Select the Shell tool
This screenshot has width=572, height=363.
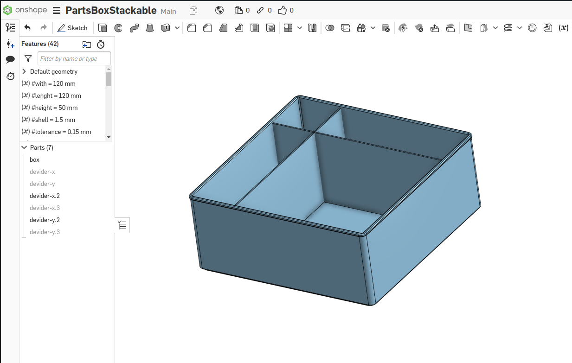(255, 28)
